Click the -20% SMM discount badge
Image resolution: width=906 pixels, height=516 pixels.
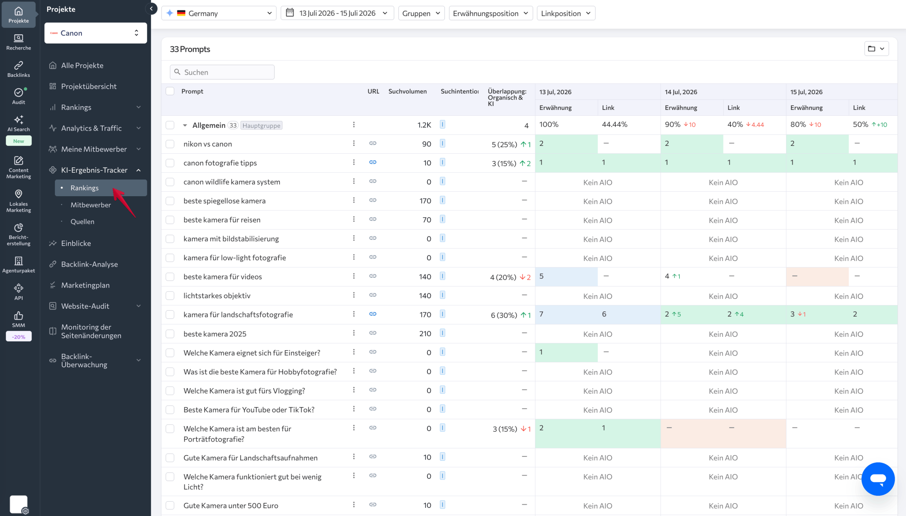[18, 336]
